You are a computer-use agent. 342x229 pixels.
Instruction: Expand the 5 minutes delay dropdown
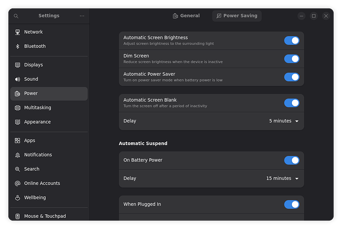[x=284, y=121]
